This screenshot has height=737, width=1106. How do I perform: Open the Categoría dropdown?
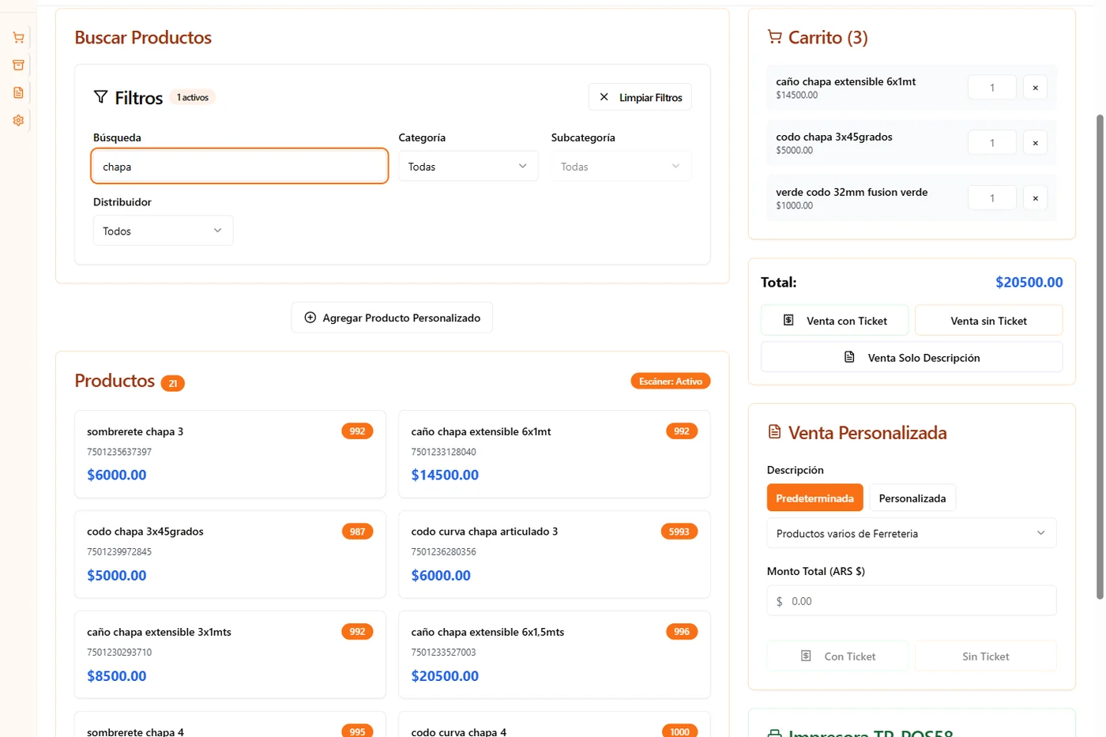click(468, 167)
